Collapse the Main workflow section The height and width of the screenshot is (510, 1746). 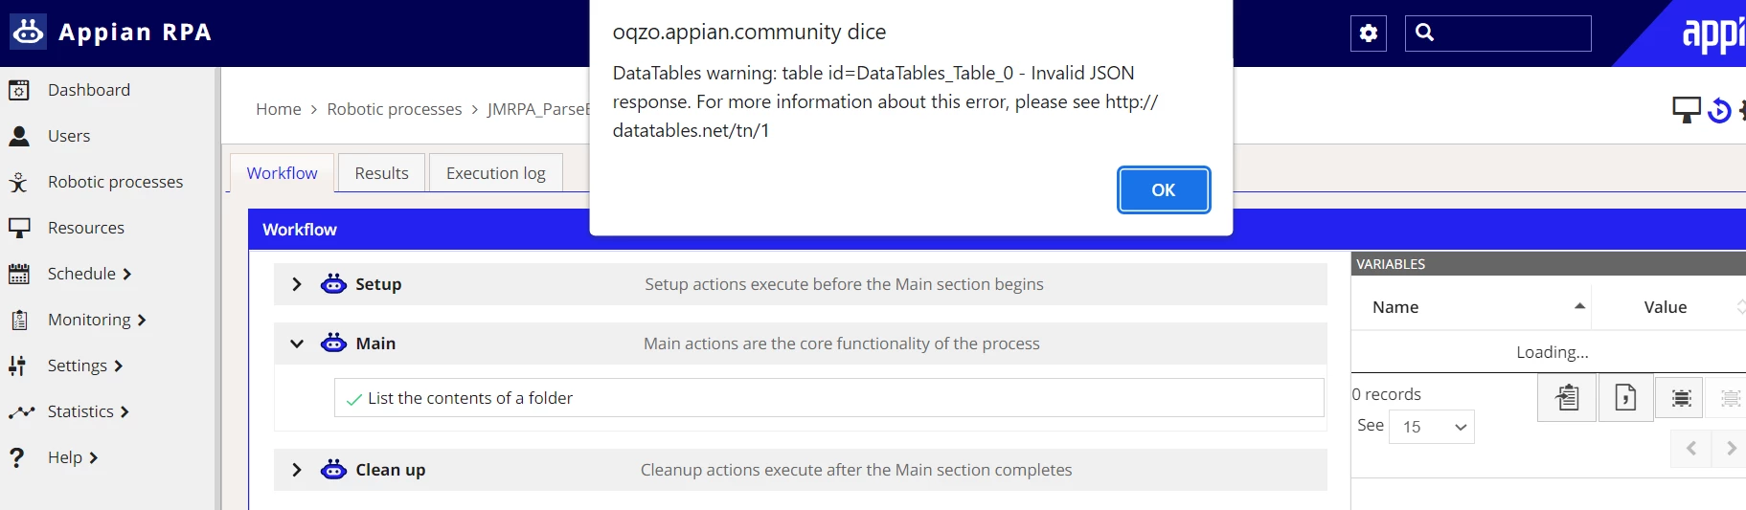297,344
